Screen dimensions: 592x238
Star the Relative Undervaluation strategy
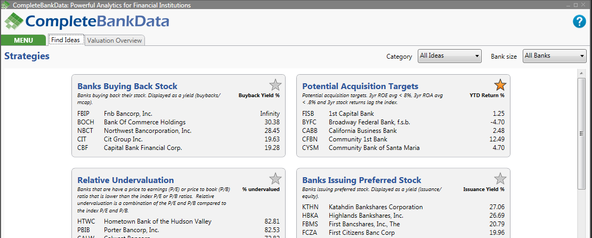coord(275,179)
